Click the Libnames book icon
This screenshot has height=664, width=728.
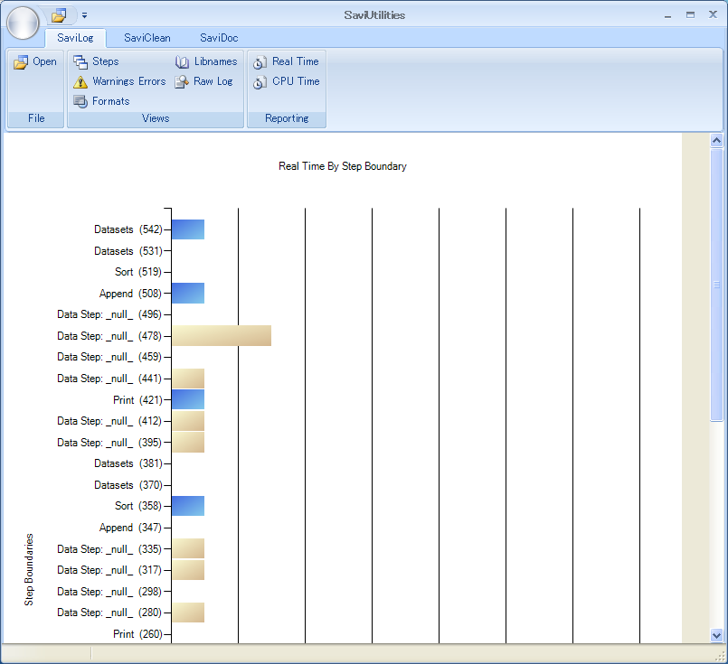point(182,62)
